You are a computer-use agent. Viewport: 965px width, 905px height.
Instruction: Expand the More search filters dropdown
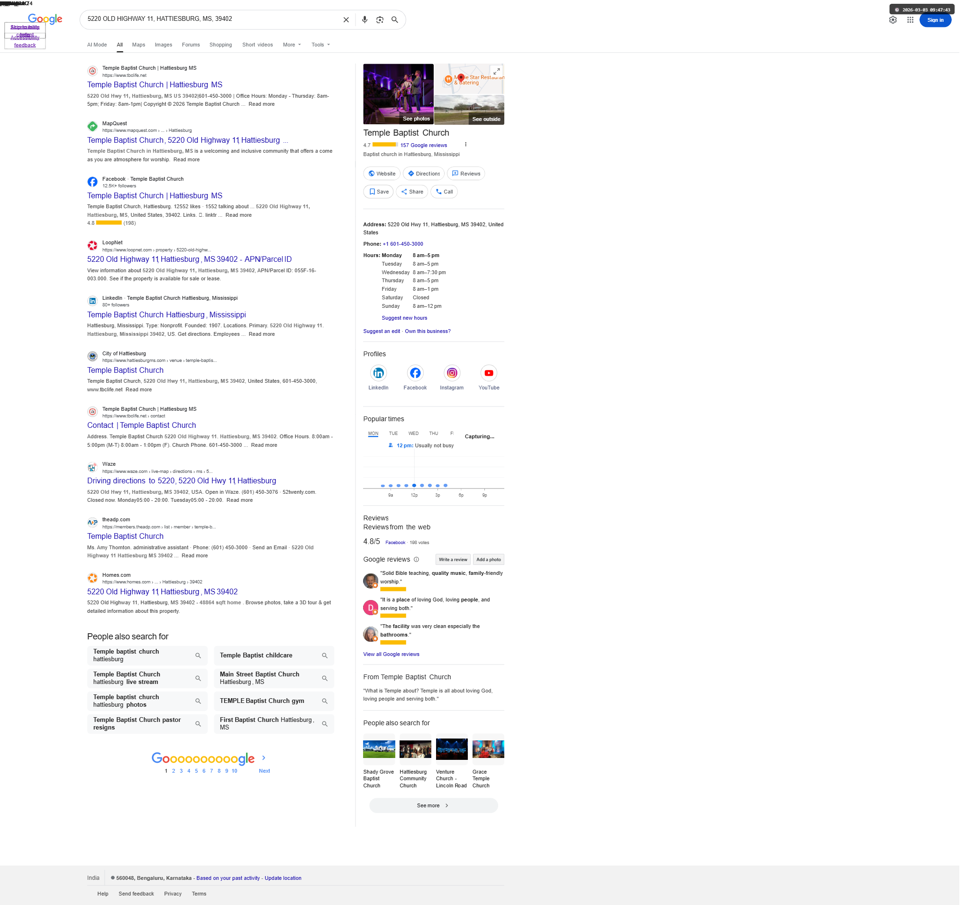(294, 45)
